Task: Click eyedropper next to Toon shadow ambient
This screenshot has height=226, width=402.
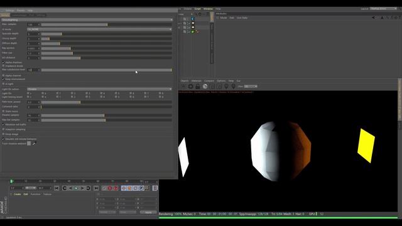Action: point(34,144)
